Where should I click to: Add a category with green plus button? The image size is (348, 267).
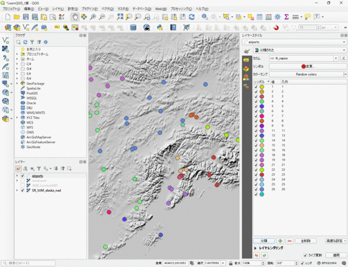coord(281,241)
